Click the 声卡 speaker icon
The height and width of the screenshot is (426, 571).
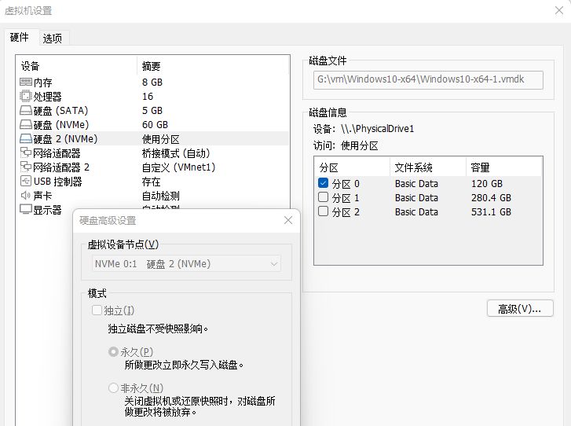(x=26, y=196)
